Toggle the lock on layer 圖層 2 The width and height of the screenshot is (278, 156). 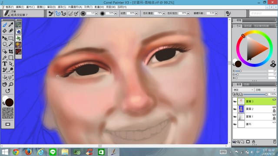click(274, 111)
